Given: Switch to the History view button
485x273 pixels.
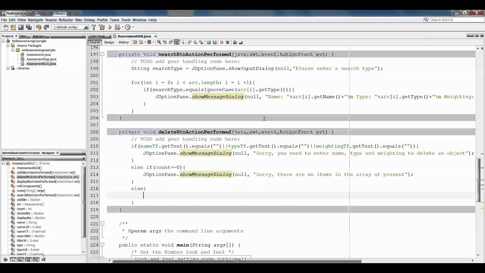Looking at the screenshot, I should [x=124, y=42].
